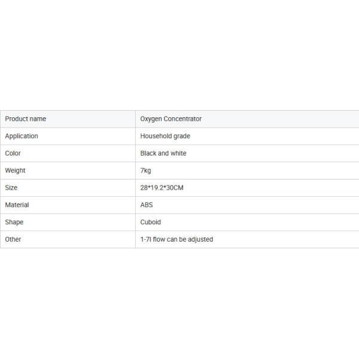Click the blank area above the specification table

pyautogui.click(x=180, y=54)
